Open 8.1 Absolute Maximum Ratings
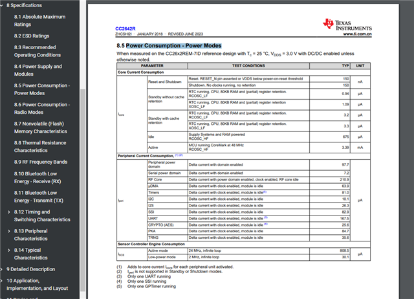 39,21
